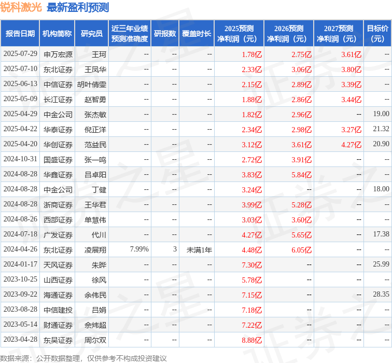Select the target price 19.00

coord(381,114)
